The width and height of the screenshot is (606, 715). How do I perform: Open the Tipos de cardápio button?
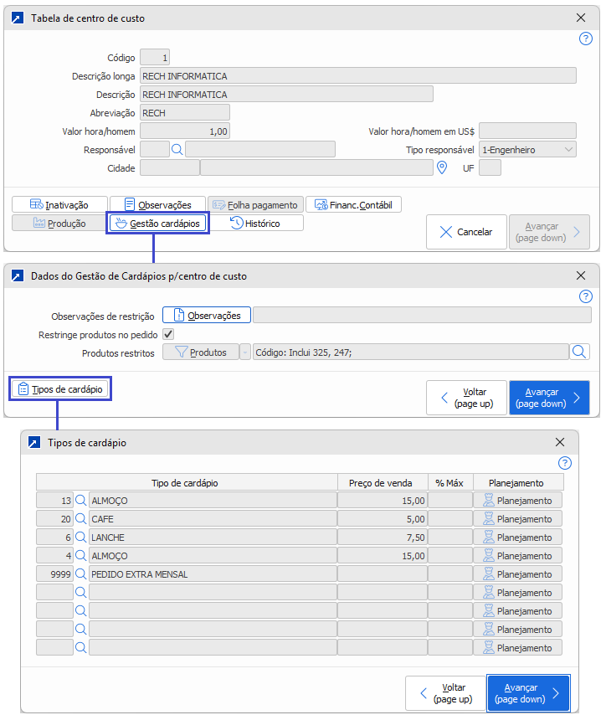click(x=60, y=389)
